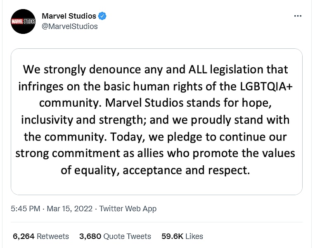This screenshot has width=315, height=248.
Task: View the Retweets list
Action: (53, 236)
